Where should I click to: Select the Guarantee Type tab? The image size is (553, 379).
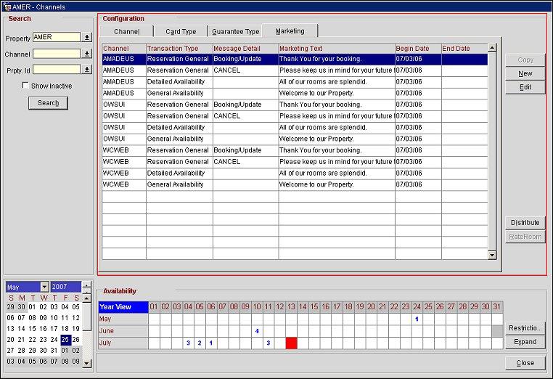pyautogui.click(x=235, y=31)
